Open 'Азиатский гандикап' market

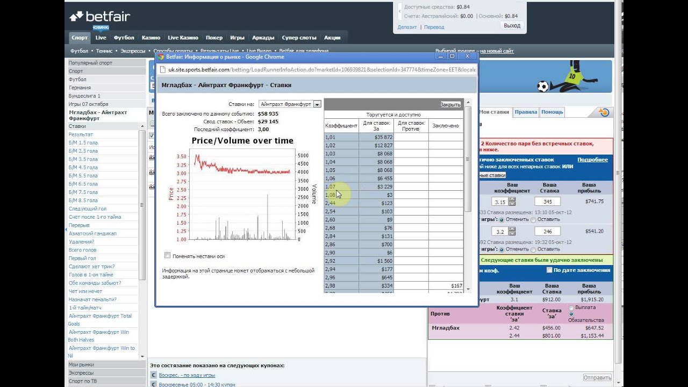(92, 233)
